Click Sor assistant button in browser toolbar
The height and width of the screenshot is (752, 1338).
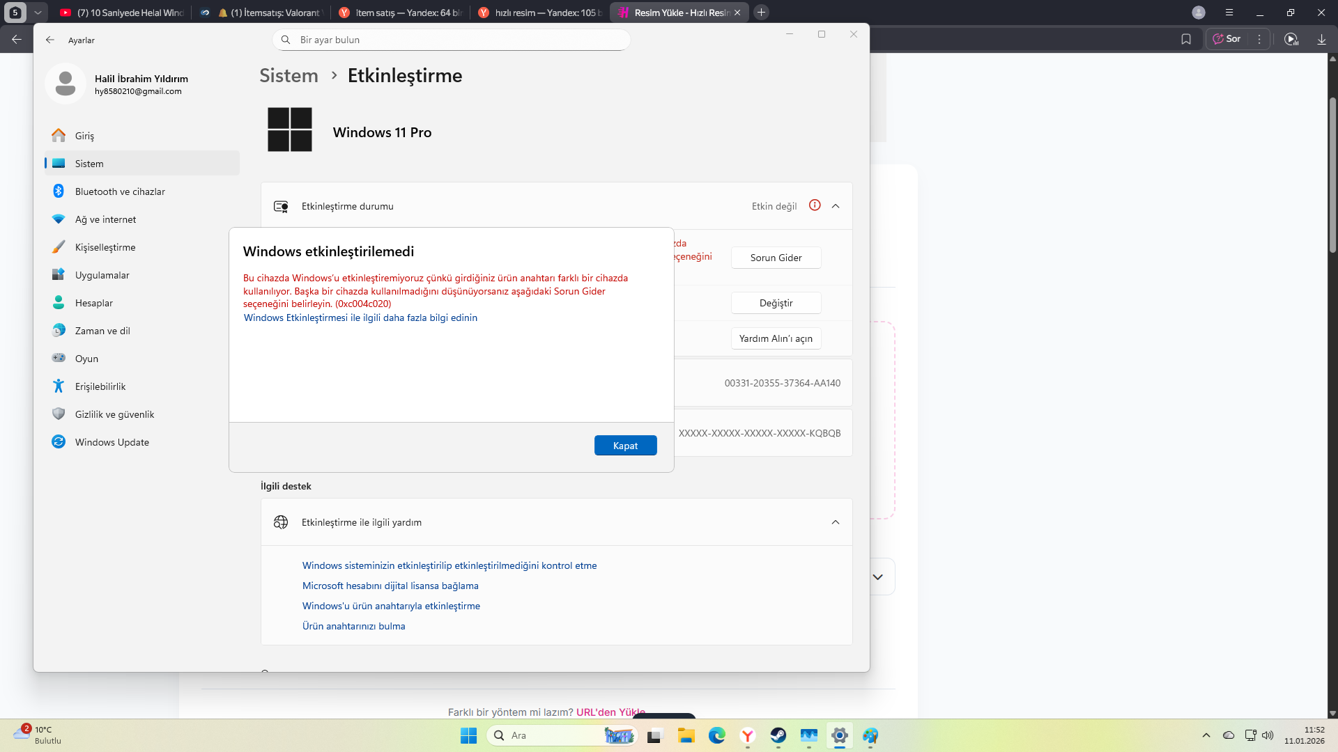point(1227,39)
